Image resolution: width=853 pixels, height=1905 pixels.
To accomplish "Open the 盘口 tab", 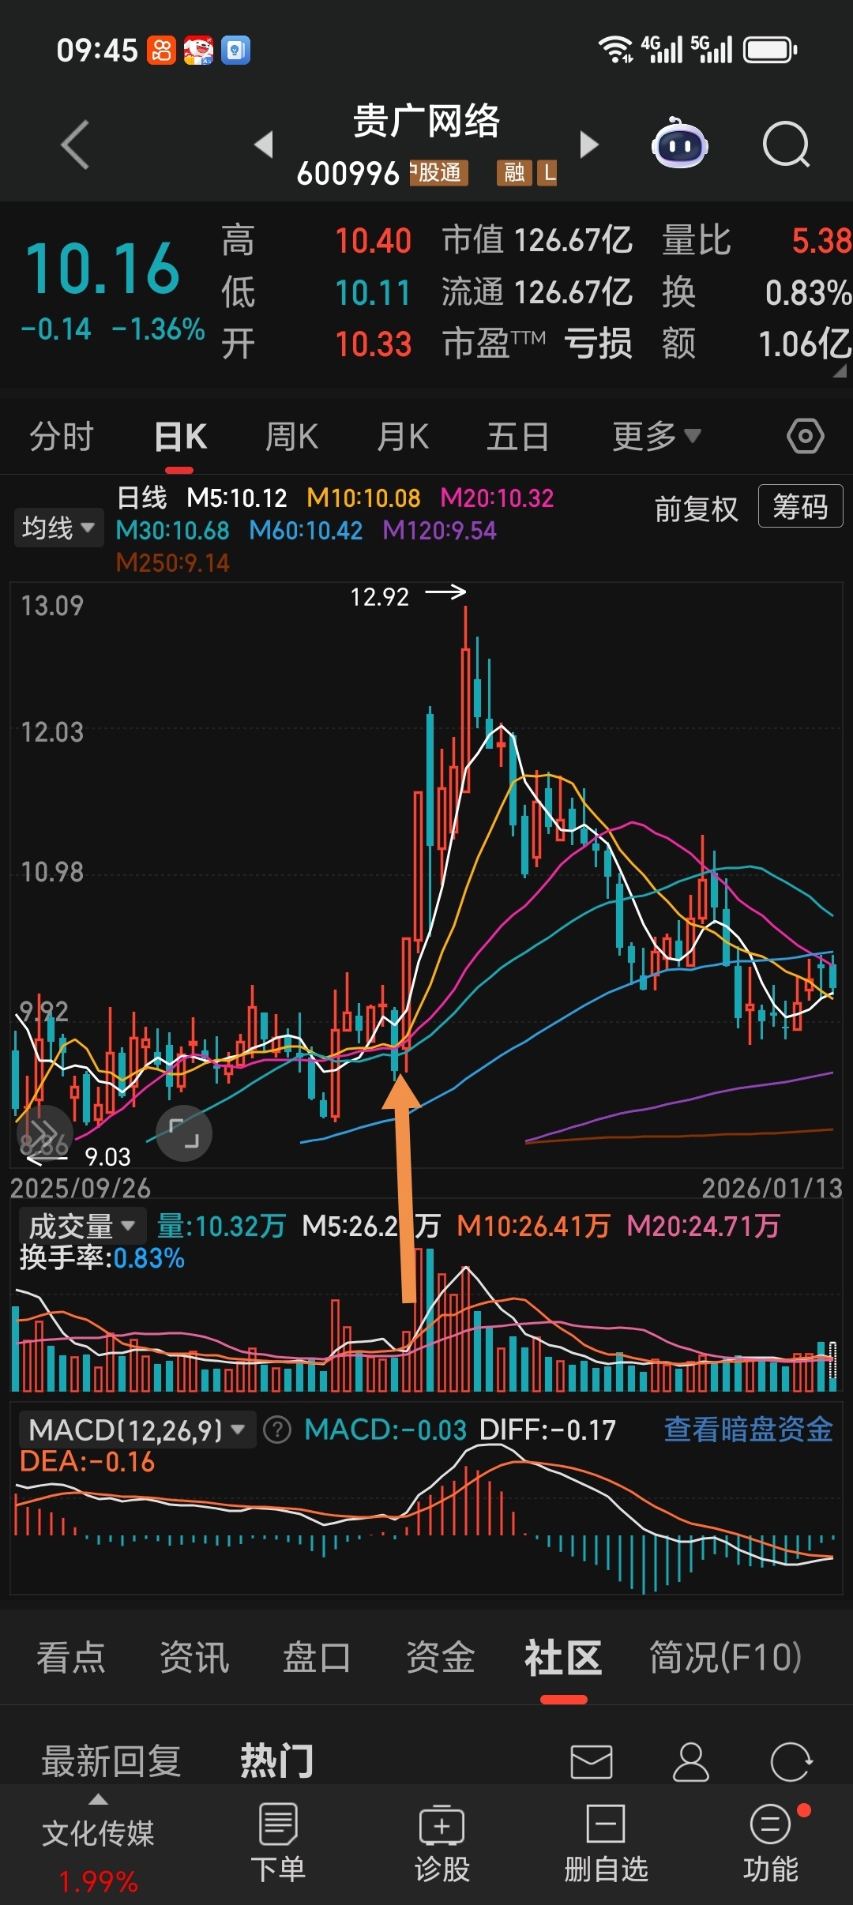I will click(317, 1657).
